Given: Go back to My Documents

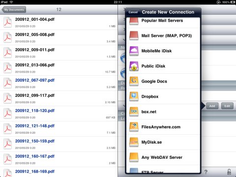Looking at the screenshot, I should tap(14, 10).
